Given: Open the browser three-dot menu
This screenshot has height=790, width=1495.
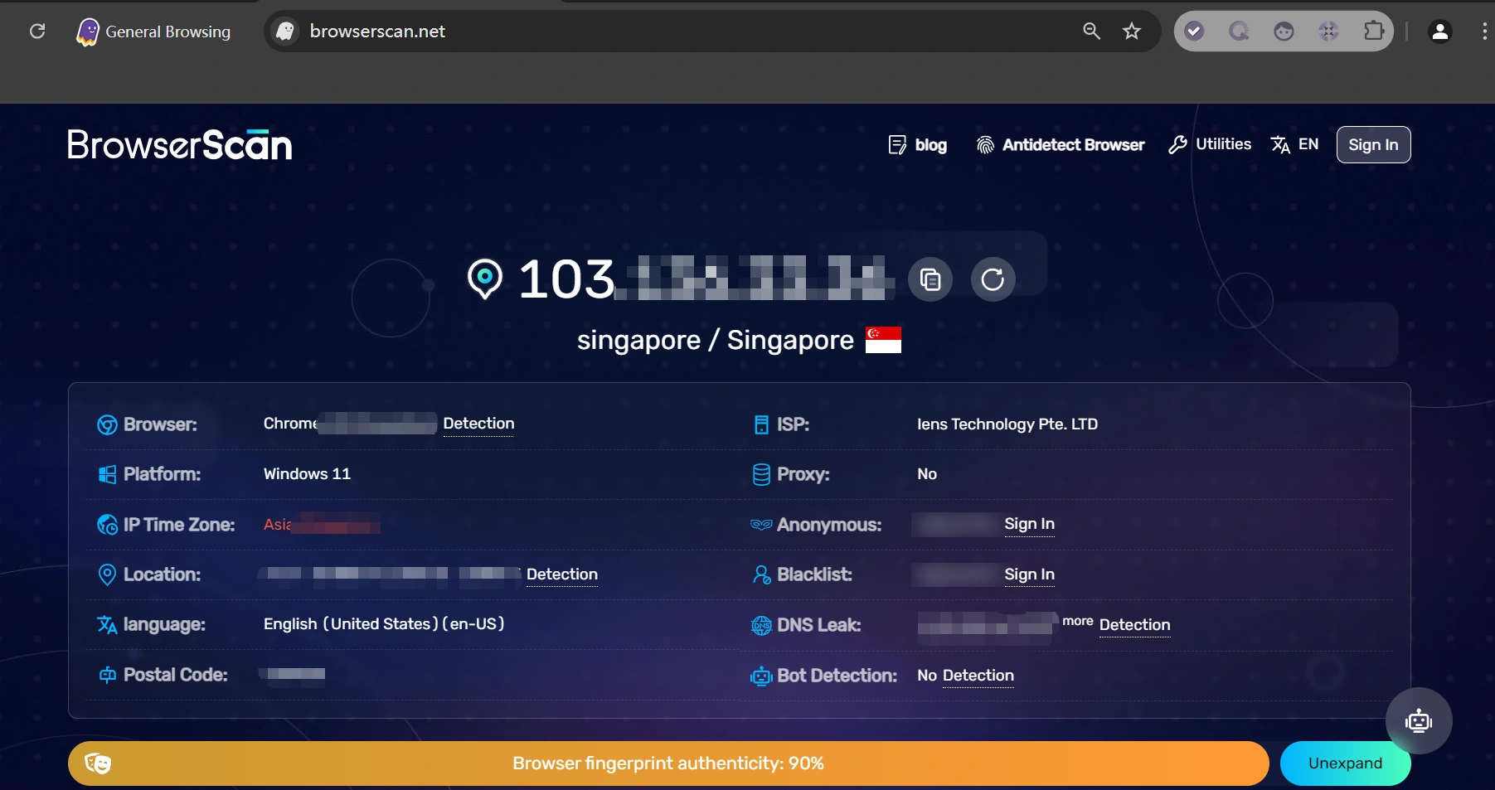Looking at the screenshot, I should click(x=1484, y=32).
